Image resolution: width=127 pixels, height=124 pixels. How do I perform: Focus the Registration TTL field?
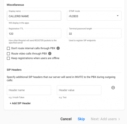(34, 33)
